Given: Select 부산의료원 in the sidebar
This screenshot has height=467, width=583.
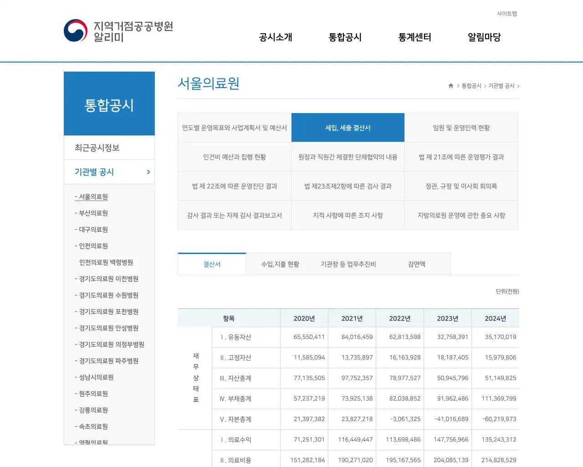Looking at the screenshot, I should tap(92, 213).
